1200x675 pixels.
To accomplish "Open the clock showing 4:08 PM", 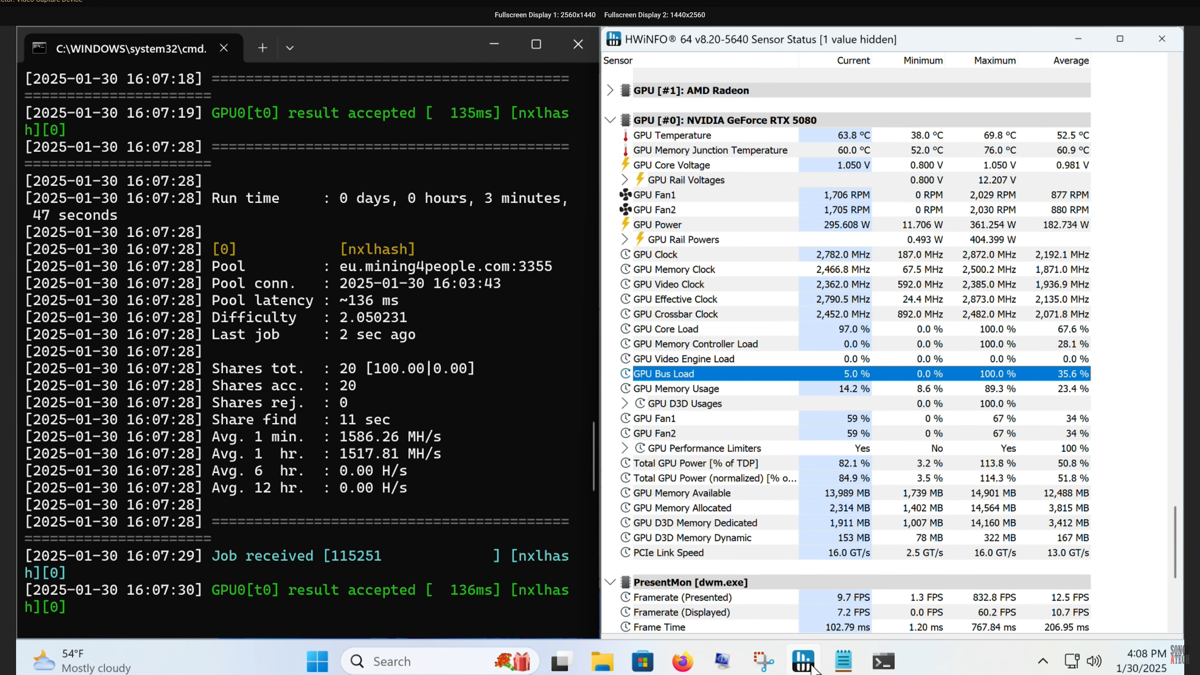I will coord(1141,661).
